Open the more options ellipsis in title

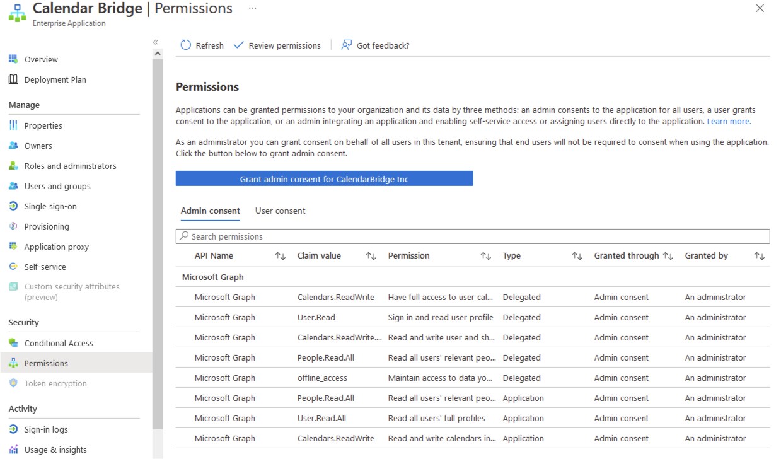pos(253,9)
